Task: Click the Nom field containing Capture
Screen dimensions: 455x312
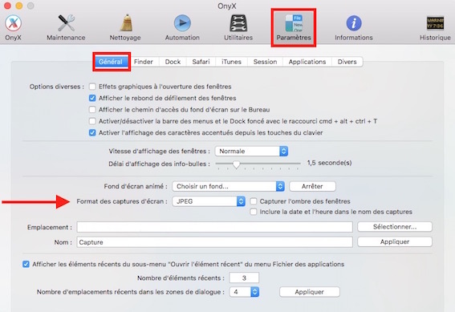Action: (215, 242)
